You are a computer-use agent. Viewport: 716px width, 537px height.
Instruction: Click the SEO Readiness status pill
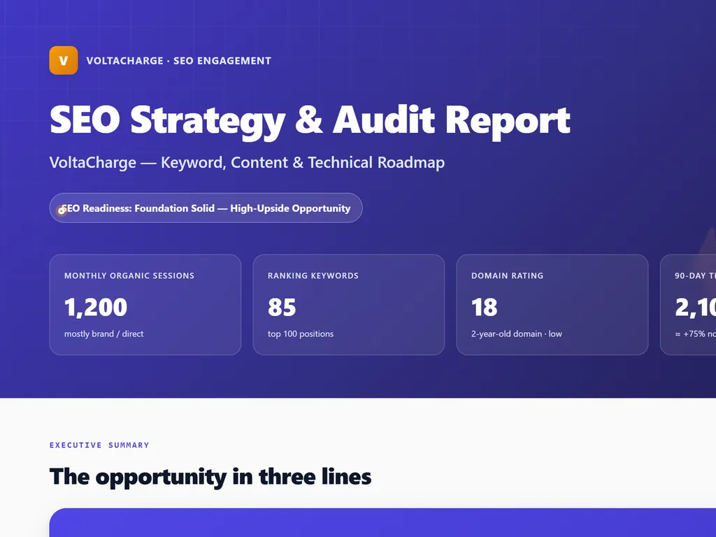pos(206,208)
